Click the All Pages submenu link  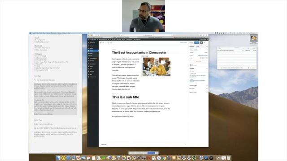click(91, 54)
